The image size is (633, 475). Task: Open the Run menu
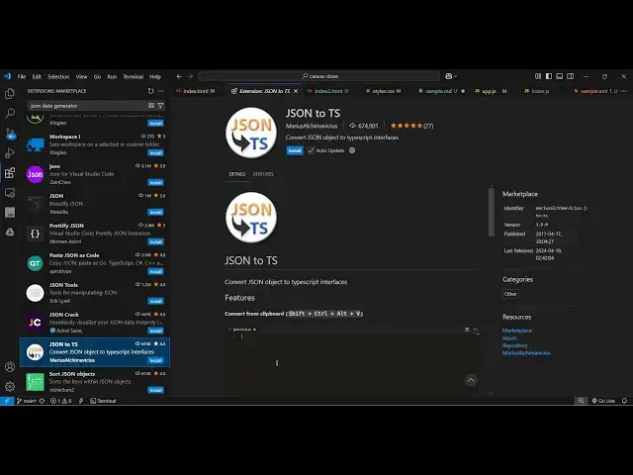pyautogui.click(x=112, y=76)
